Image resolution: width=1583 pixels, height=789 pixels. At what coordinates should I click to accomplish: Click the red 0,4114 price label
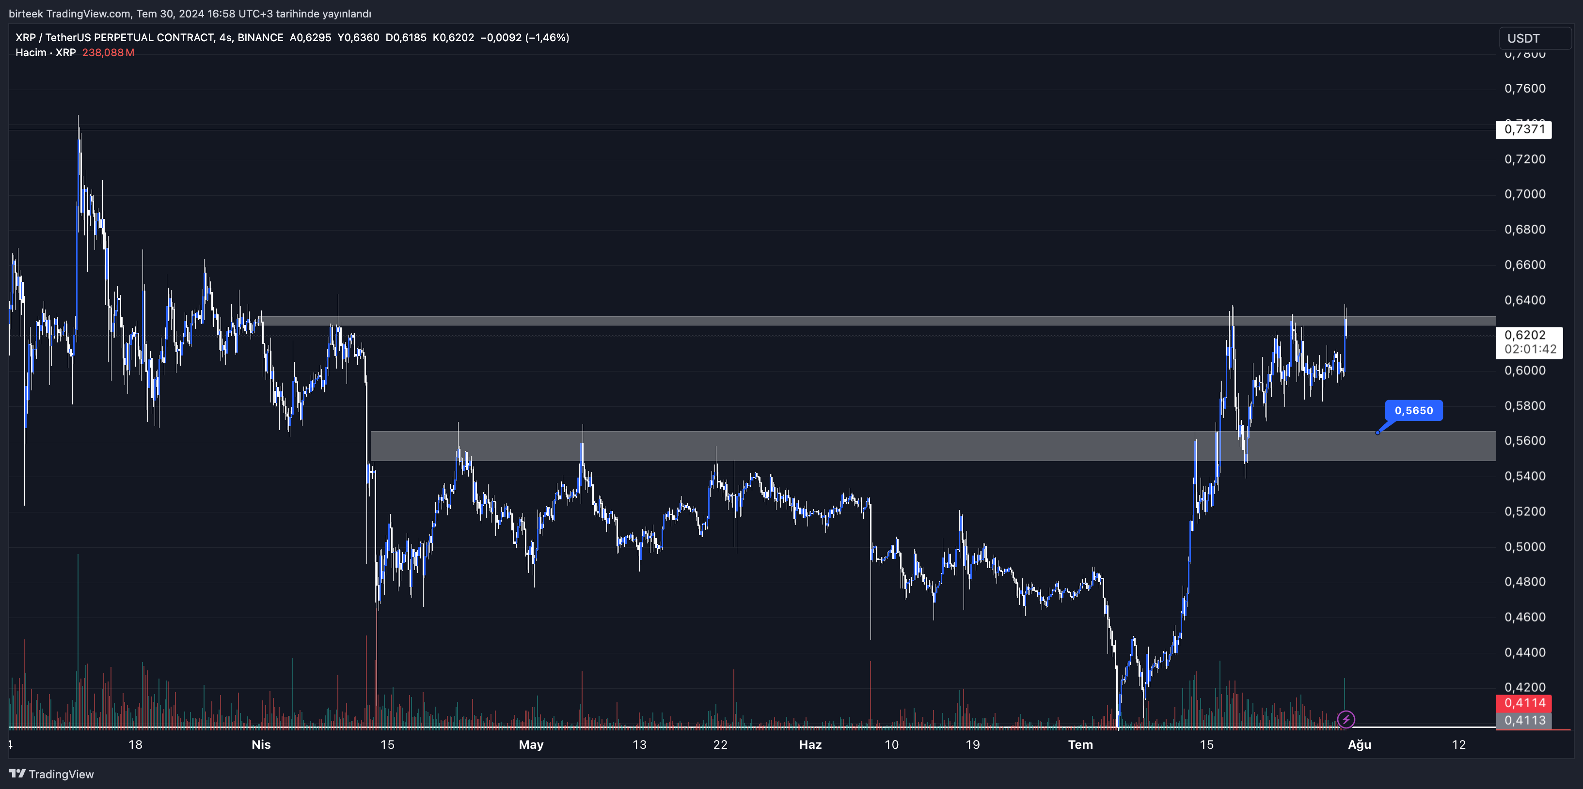(1524, 703)
